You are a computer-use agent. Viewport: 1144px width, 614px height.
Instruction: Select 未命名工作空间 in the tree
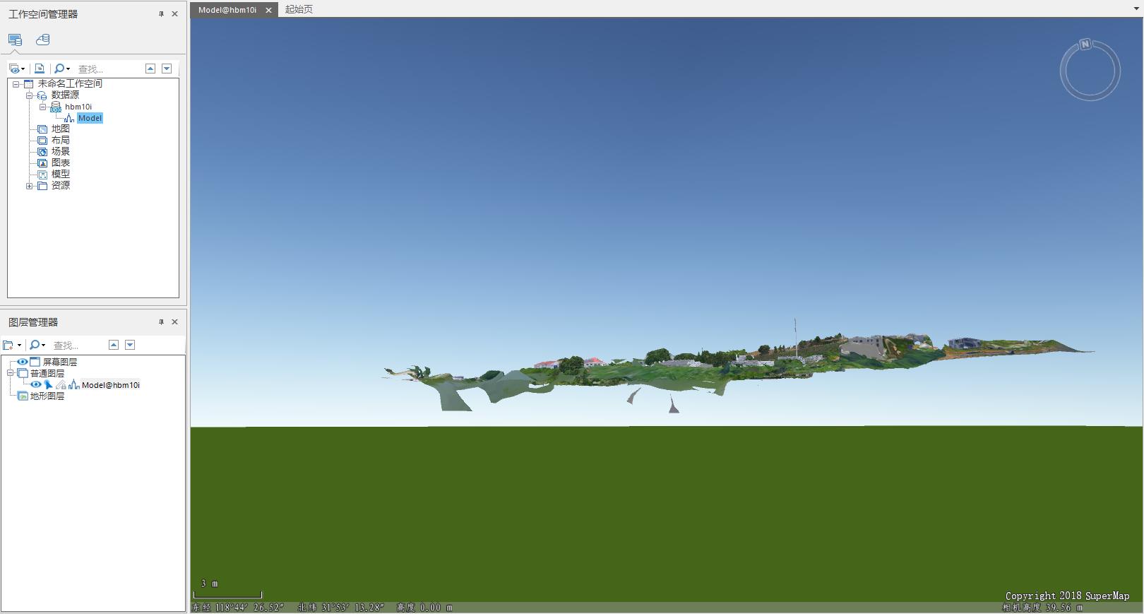pos(70,83)
